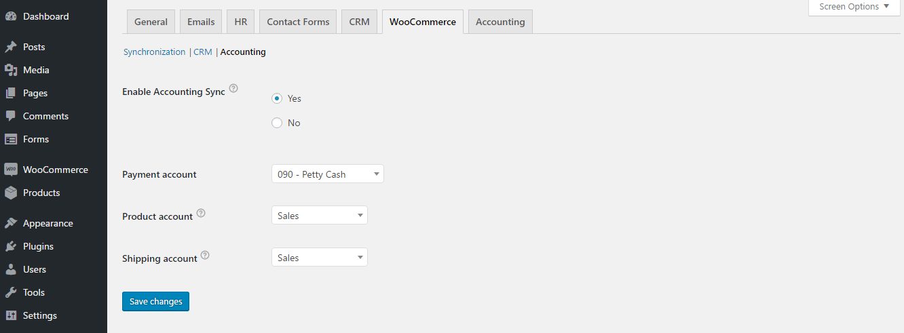Screen dimensions: 904x333
Task: Switch to the Accounting tab
Action: [x=500, y=22]
